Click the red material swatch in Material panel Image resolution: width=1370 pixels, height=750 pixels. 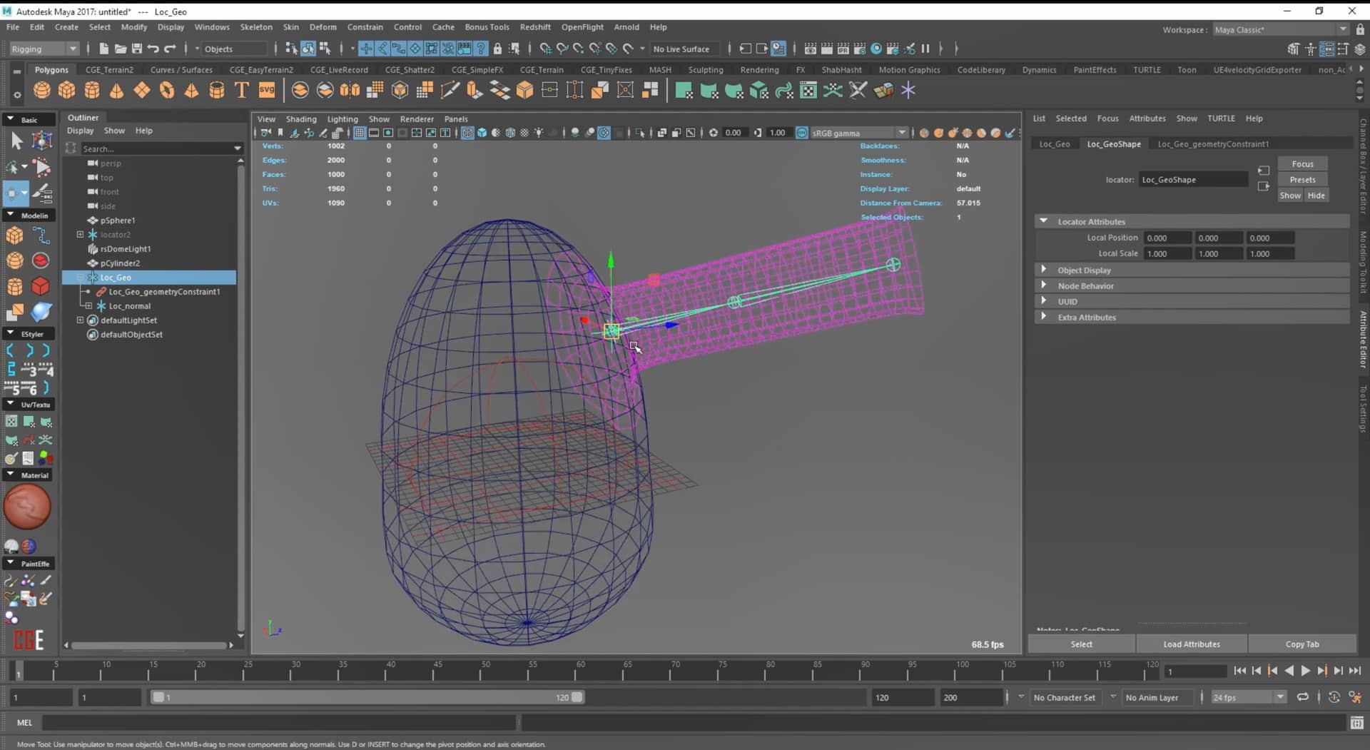pos(29,507)
